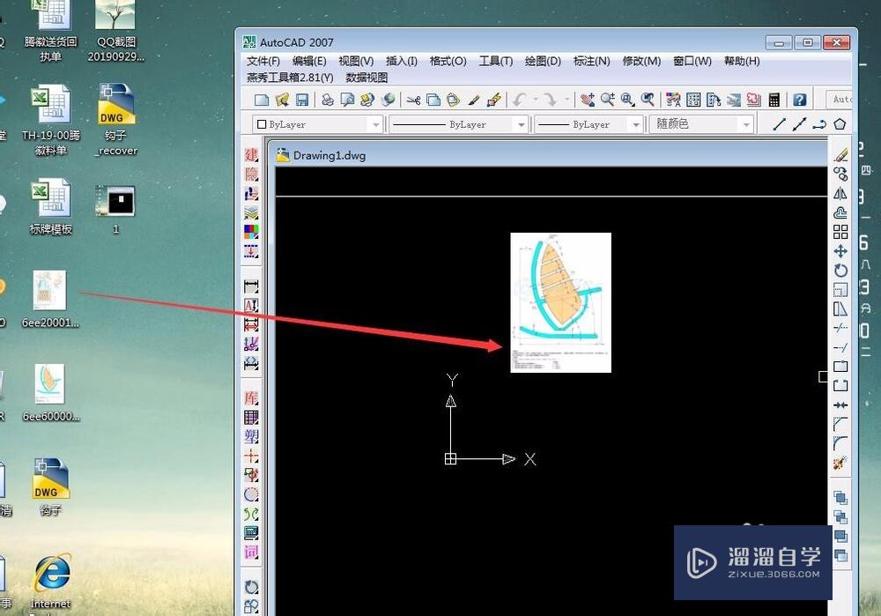This screenshot has height=616, width=881.
Task: Select the Explode tool
Action: click(x=840, y=463)
